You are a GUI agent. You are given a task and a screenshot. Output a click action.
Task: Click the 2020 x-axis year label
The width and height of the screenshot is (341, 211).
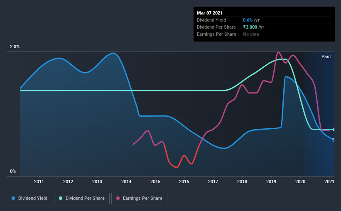300,182
